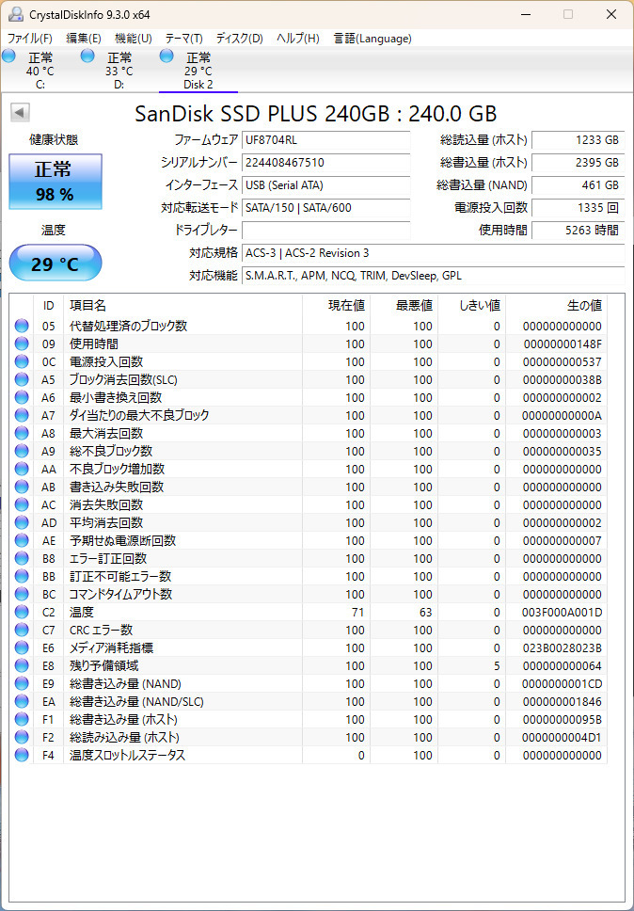
Task: Open the 編集(E) menu
Action: 84,39
